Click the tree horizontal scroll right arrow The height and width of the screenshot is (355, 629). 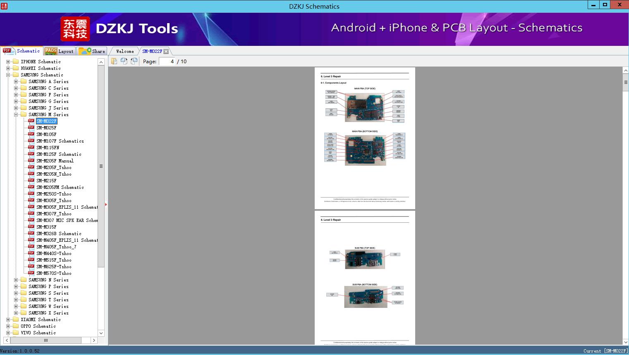click(x=94, y=340)
